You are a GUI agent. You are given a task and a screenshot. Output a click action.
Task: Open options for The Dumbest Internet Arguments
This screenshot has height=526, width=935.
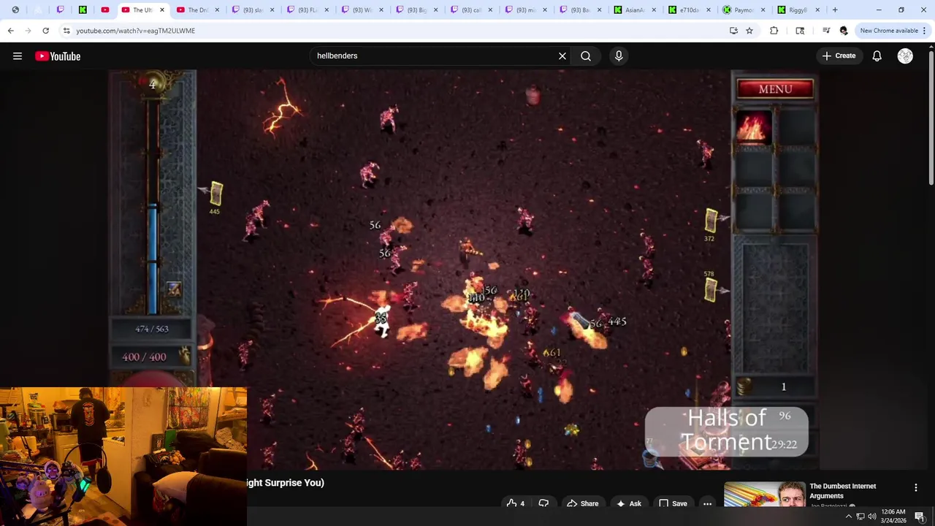916,487
